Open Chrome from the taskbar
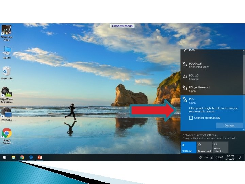 22,157
